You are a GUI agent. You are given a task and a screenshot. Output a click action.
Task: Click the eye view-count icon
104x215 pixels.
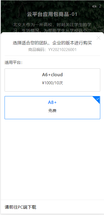(x=94, y=6)
